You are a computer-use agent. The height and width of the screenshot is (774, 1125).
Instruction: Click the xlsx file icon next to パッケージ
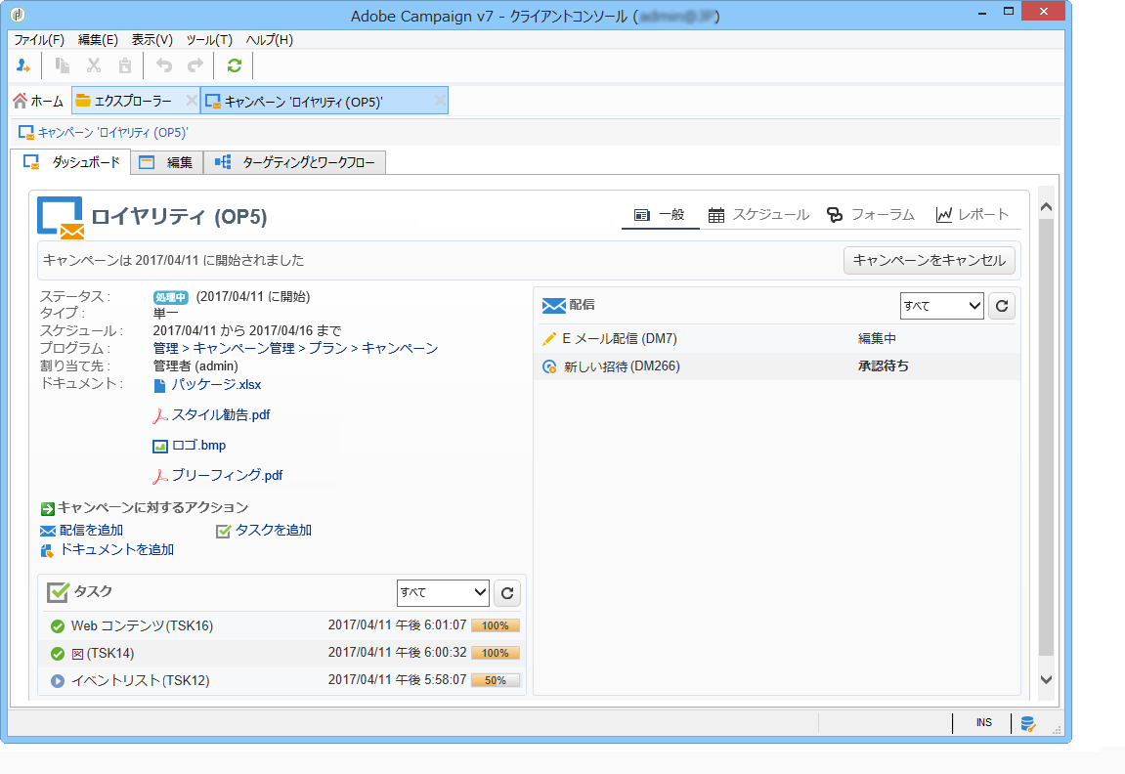(160, 386)
